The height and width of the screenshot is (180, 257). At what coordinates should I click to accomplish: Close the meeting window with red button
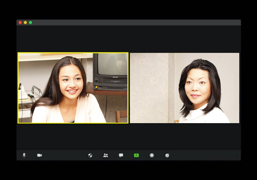coord(20,22)
